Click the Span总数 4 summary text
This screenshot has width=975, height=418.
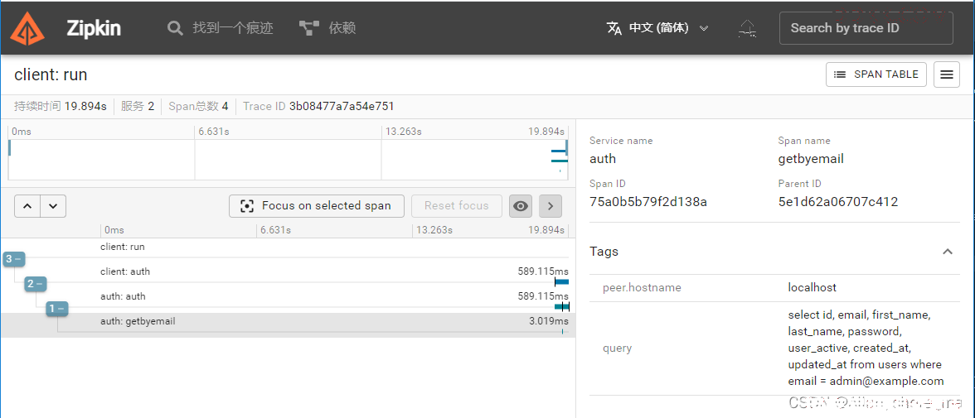tap(198, 106)
